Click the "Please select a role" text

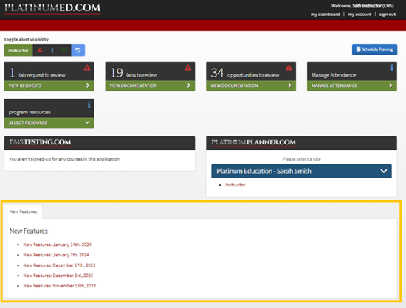coord(301,159)
